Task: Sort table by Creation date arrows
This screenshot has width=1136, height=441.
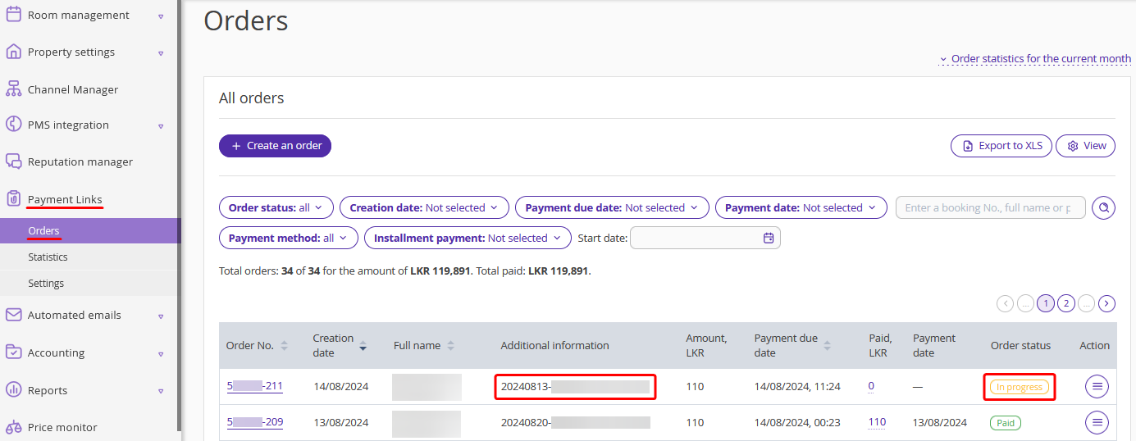Action: [363, 346]
